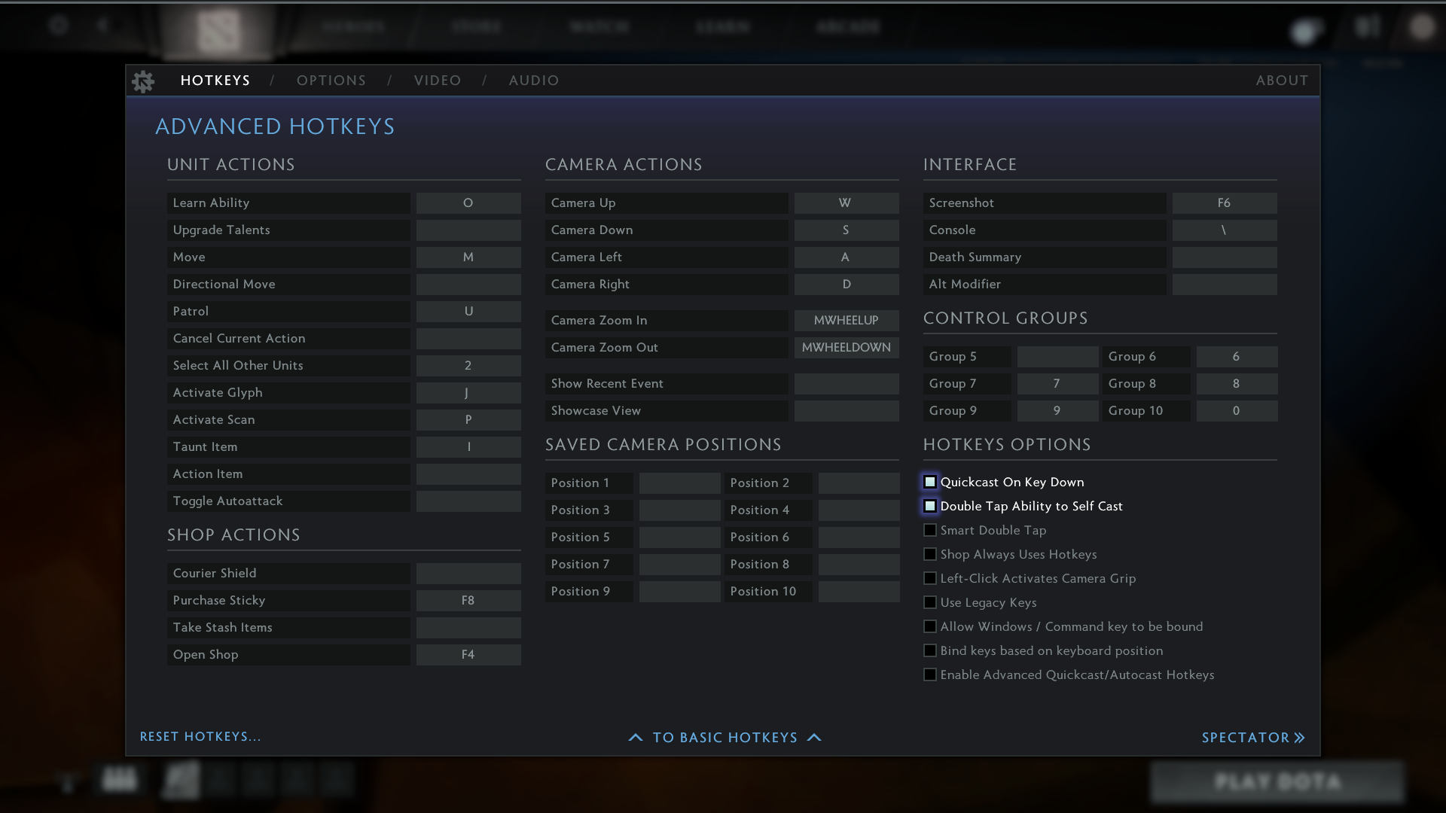Enable Enable Advanced Quickcast/Autocast Hotkeys
The height and width of the screenshot is (813, 1446).
[929, 675]
